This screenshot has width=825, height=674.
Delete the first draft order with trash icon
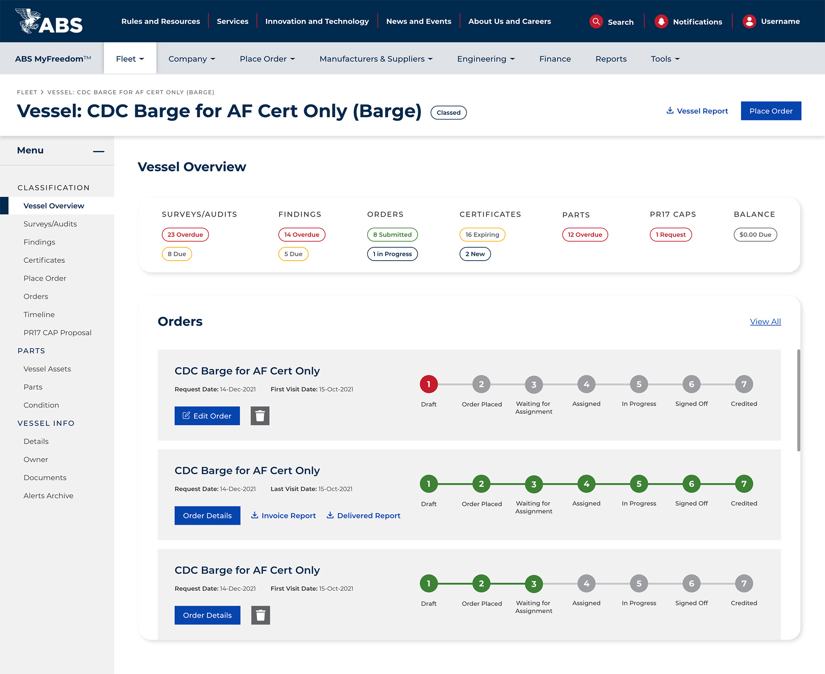[260, 416]
